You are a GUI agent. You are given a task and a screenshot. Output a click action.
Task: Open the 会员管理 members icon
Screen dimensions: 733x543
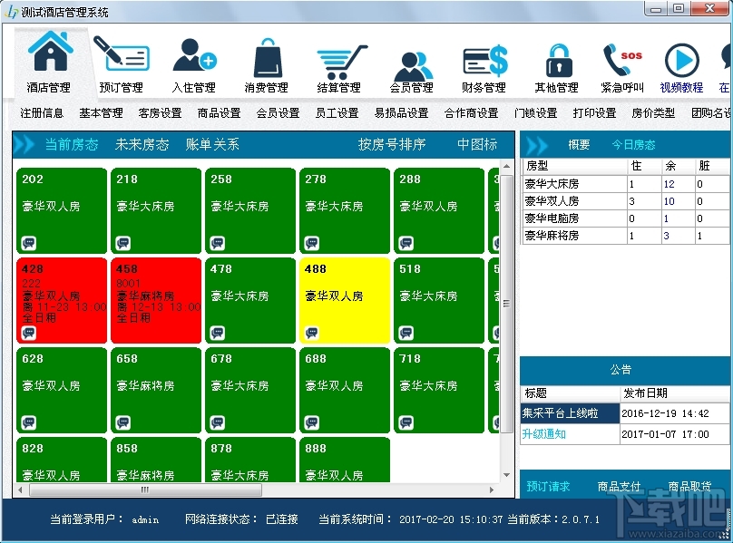tap(412, 66)
